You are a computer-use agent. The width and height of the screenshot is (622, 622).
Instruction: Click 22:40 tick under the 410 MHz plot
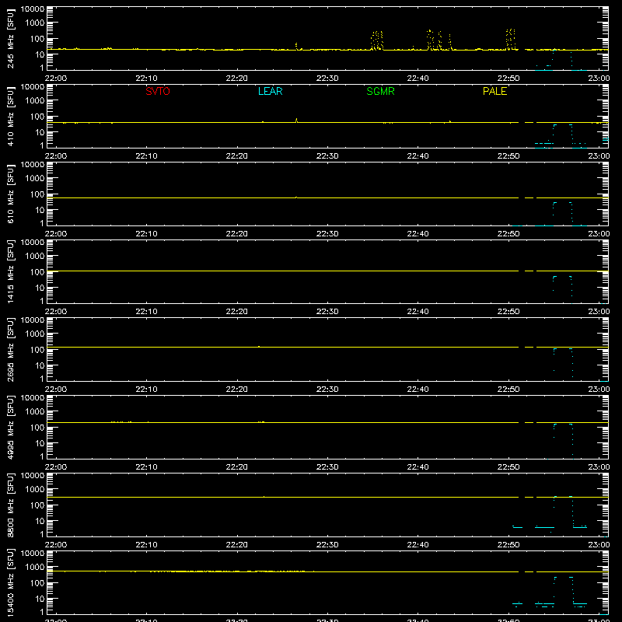(418, 156)
